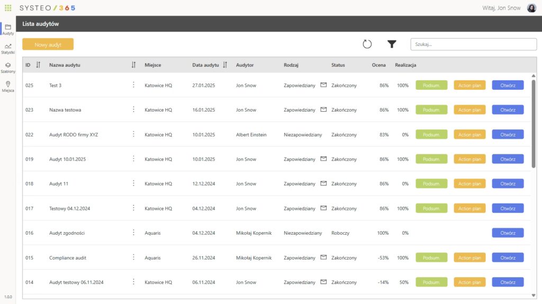Open the filter funnel icon

point(392,44)
